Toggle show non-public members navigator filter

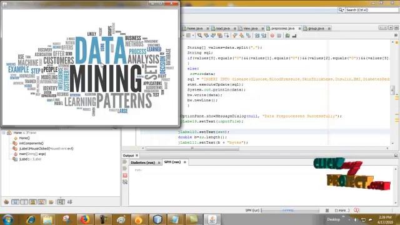33,202
